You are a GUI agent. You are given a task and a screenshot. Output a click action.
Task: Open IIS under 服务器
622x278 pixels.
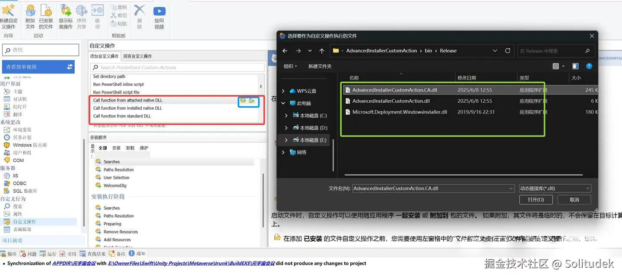coord(16,176)
